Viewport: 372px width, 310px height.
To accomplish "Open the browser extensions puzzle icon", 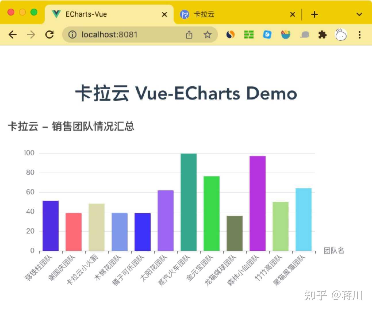I will [322, 35].
